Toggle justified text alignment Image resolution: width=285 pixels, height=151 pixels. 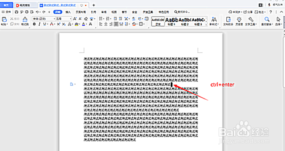[116, 24]
